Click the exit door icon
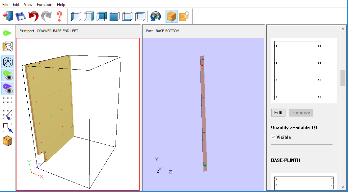The width and height of the screenshot is (348, 192). pos(8,16)
